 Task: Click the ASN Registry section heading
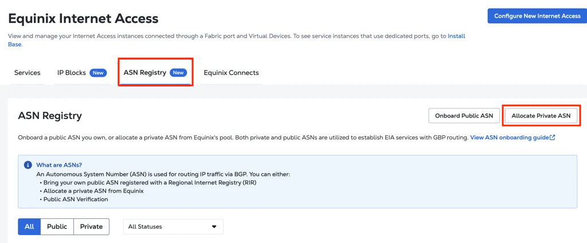[50, 116]
